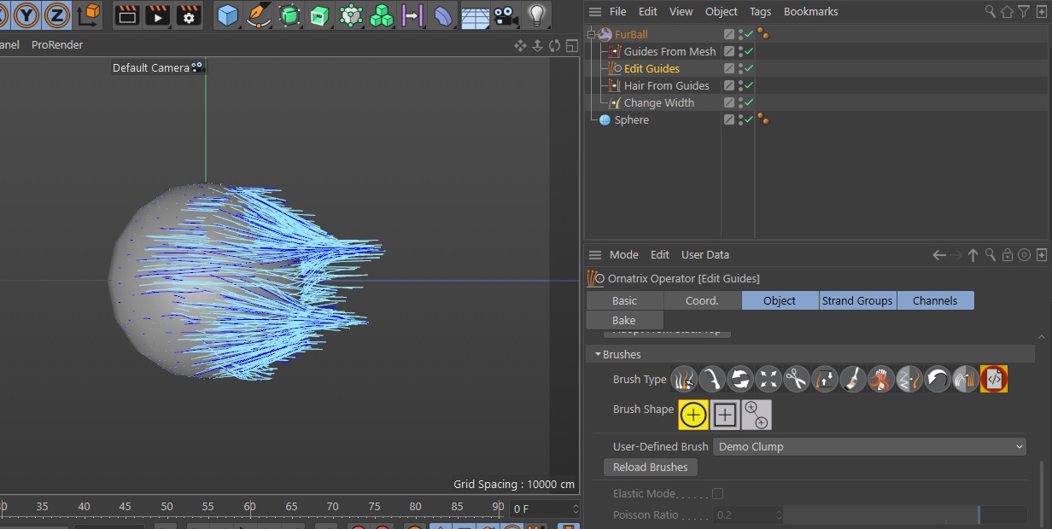Image resolution: width=1052 pixels, height=529 pixels.
Task: Collapse the Brushes section
Action: (x=598, y=354)
